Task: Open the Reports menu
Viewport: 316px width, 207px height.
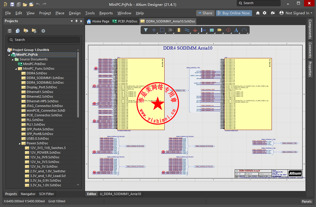Action: coord(106,13)
